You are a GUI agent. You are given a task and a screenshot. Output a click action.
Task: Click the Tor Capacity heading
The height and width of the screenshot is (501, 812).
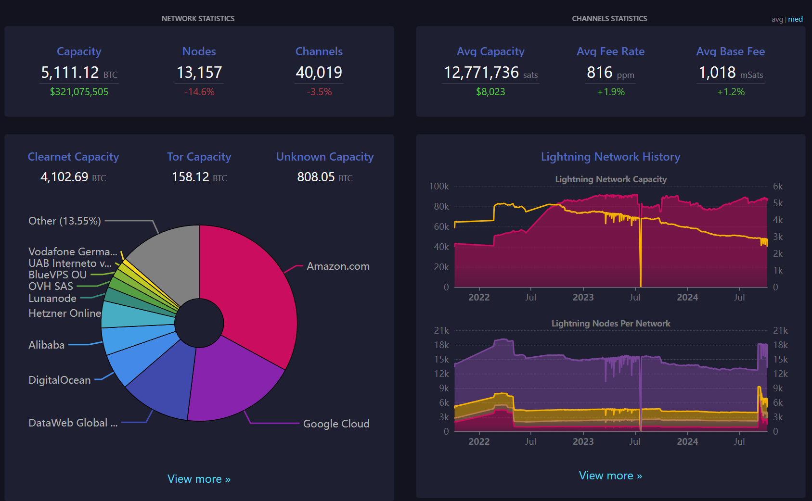[199, 157]
